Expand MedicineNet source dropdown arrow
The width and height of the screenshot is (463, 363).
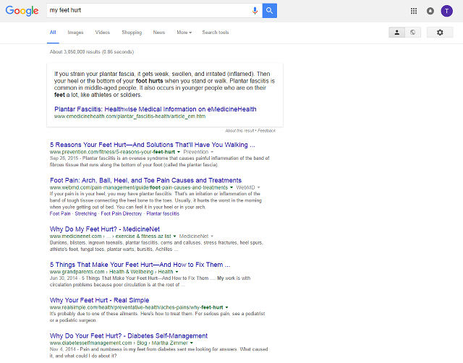(212, 236)
